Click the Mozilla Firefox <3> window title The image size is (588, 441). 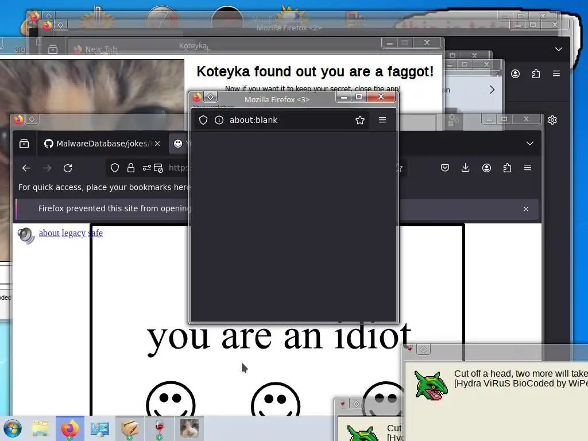tap(277, 100)
